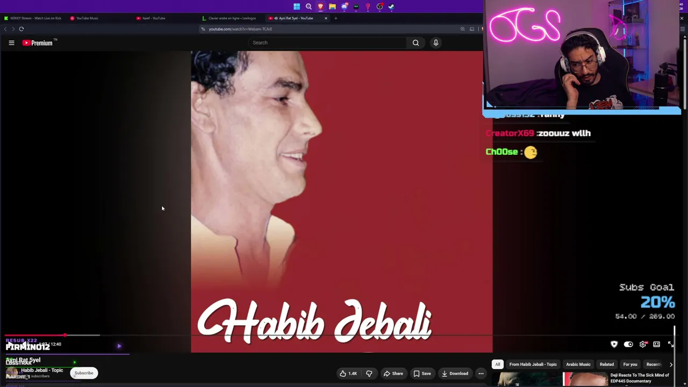The width and height of the screenshot is (688, 387).
Task: Click the Download button
Action: pos(455,374)
